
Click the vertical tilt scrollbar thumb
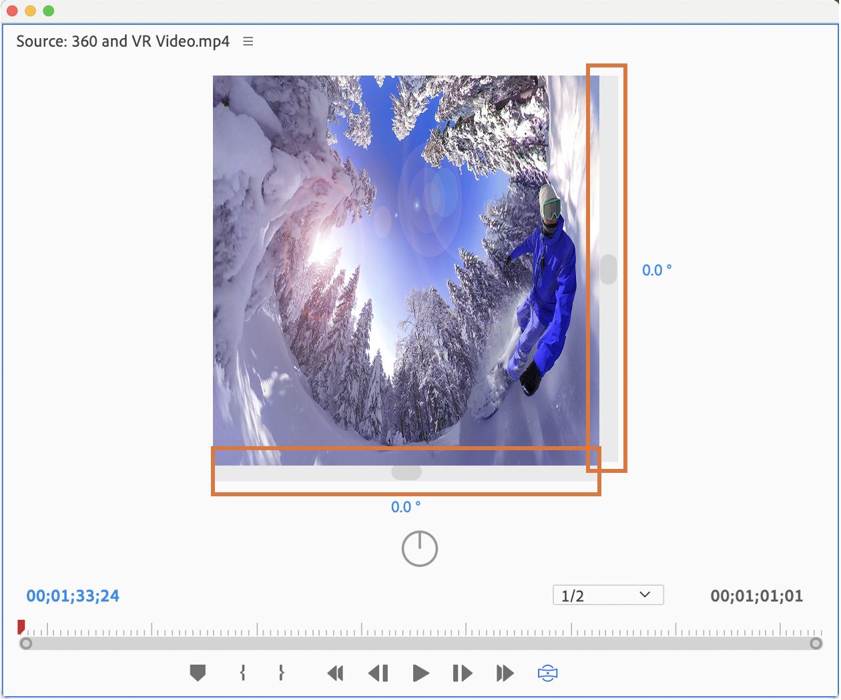pos(608,269)
